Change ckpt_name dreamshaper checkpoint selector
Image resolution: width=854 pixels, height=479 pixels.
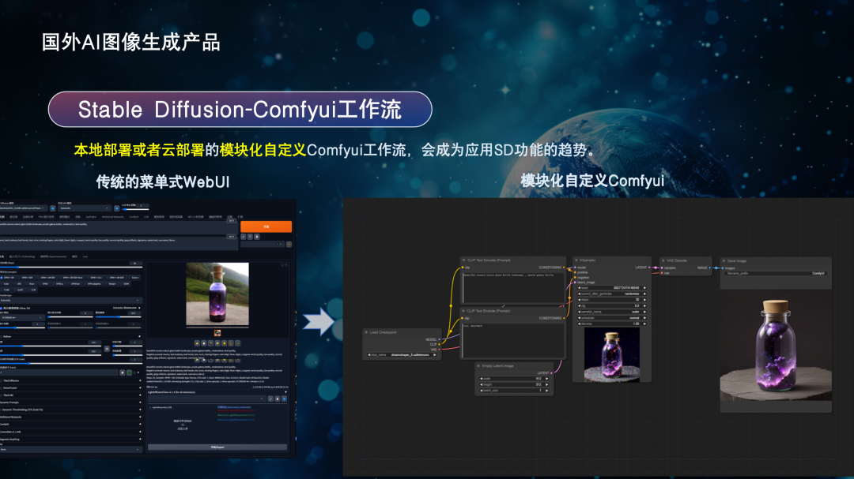(x=402, y=354)
